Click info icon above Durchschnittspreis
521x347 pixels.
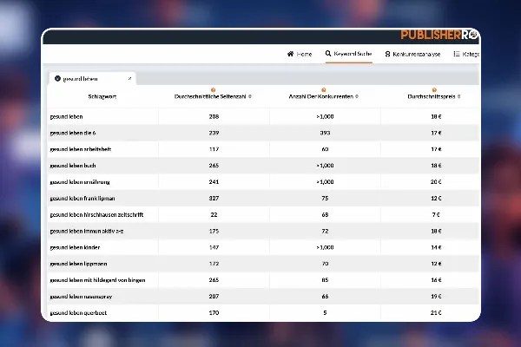click(434, 90)
